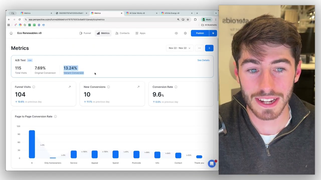Open the All Bookmarks folder
This screenshot has height=180, width=321.
tap(209, 25)
